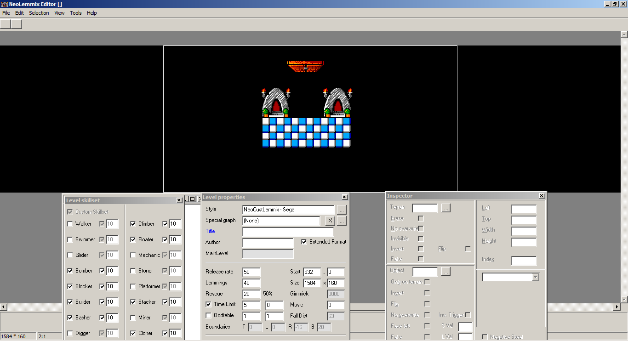This screenshot has height=341, width=628.
Task: Enable the Walker skill checkbox
Action: pyautogui.click(x=70, y=224)
